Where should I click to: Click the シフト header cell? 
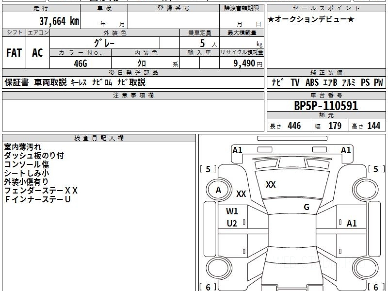coord(14,33)
